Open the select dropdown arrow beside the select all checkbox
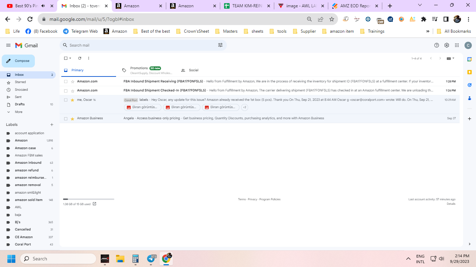This screenshot has width=476, height=267. click(70, 58)
